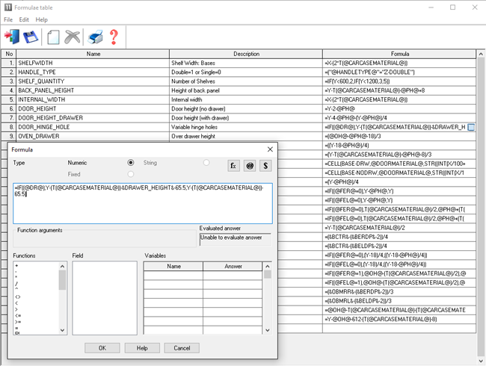
Task: Select the Numeric type radio button
Action: tap(131, 162)
